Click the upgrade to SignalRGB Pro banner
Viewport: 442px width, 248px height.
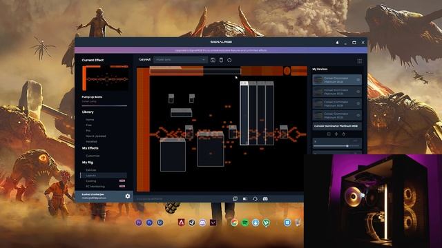point(221,50)
